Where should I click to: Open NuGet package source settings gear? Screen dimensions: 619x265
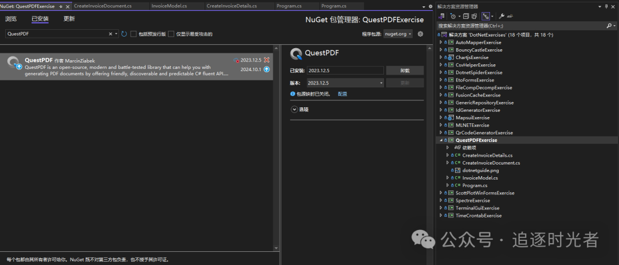click(x=420, y=34)
